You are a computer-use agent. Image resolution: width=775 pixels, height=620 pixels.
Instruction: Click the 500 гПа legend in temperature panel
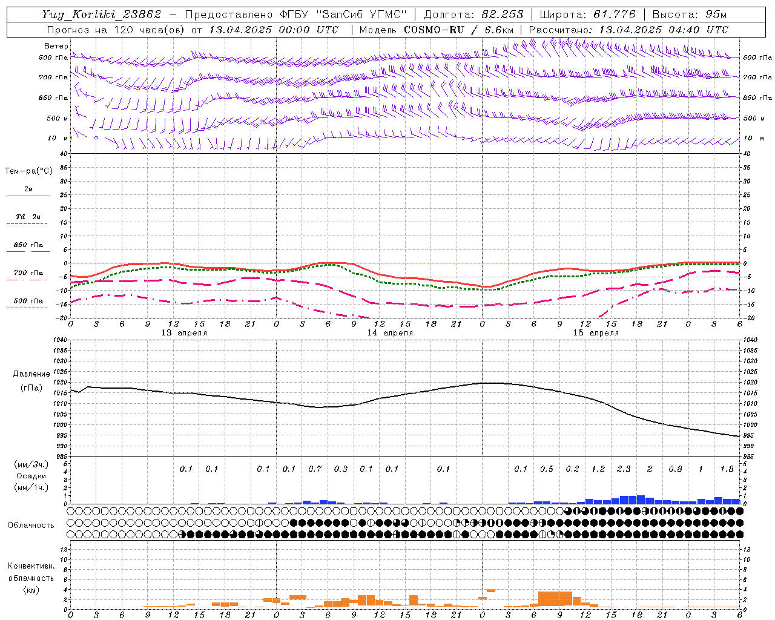click(x=28, y=300)
